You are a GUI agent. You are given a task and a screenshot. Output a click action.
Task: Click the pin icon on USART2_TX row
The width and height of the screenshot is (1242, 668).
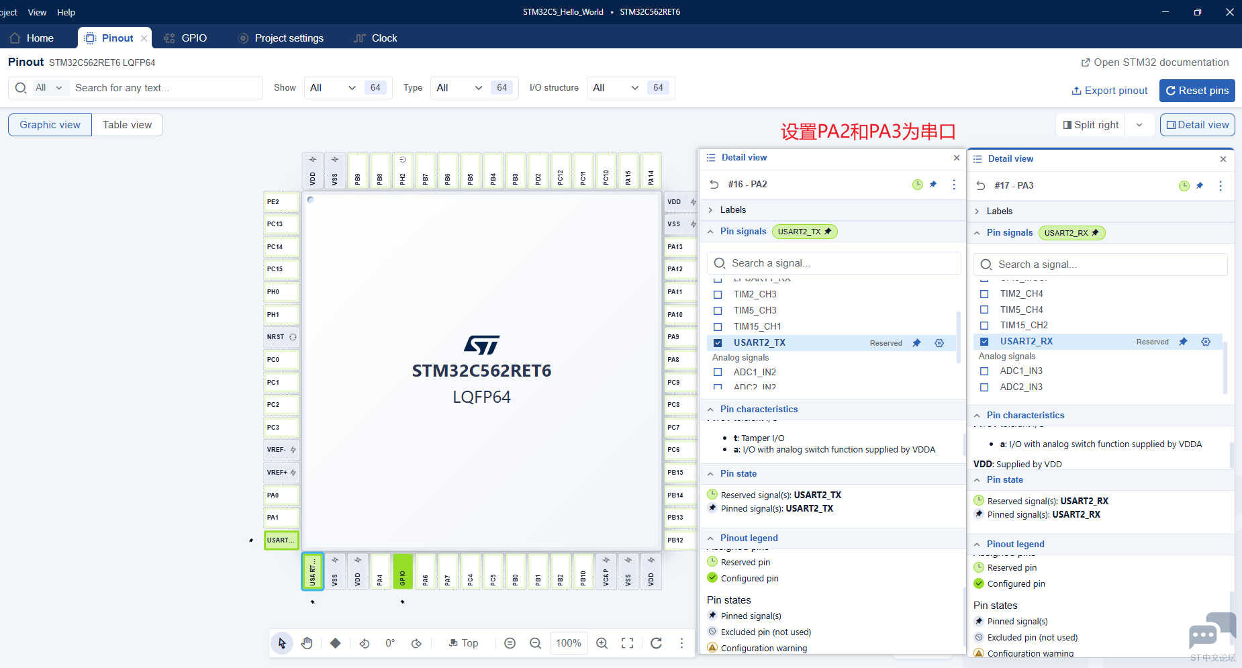[916, 342]
